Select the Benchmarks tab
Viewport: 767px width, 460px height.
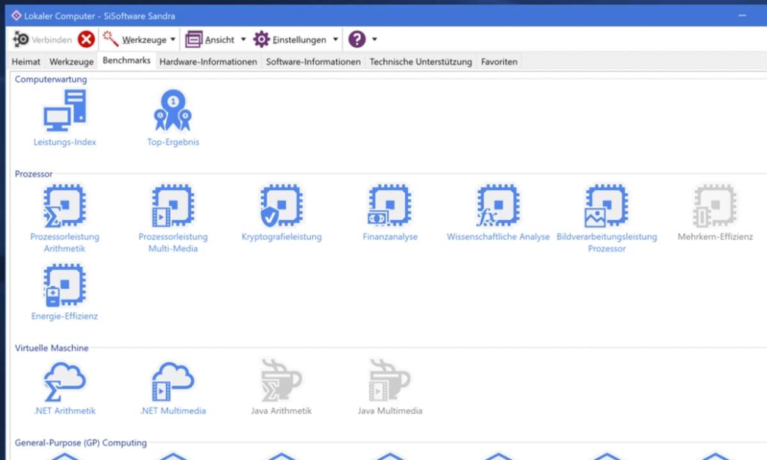pos(127,61)
